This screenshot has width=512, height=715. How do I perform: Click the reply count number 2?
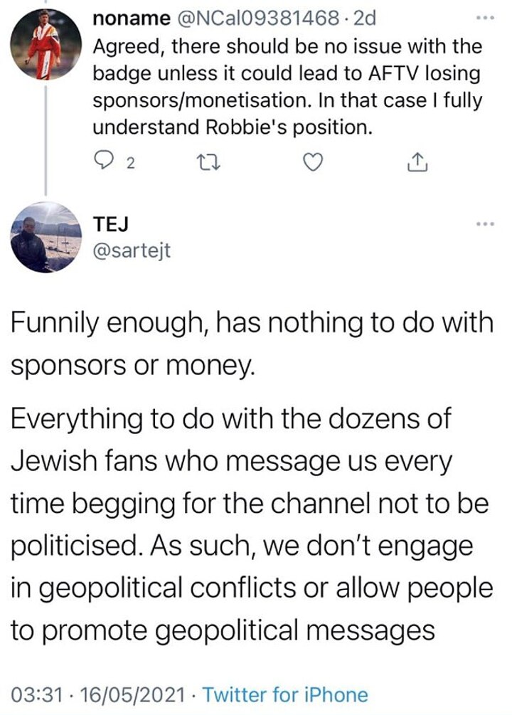coord(129,164)
